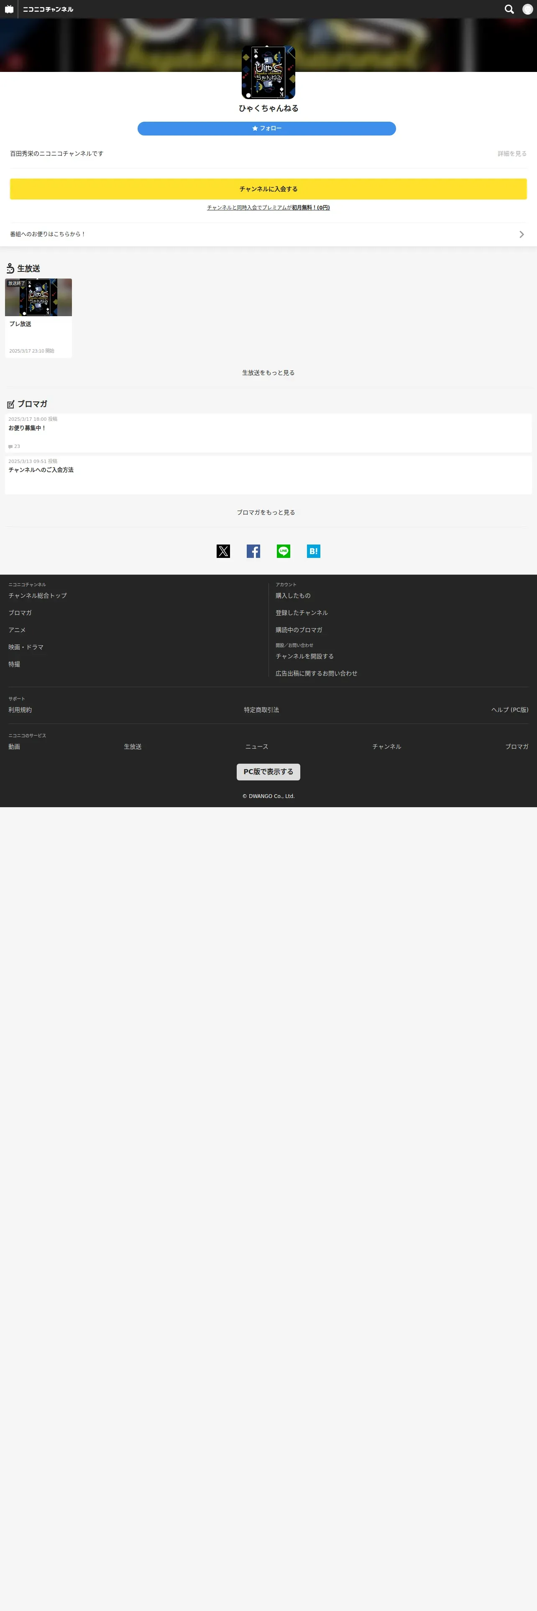Bookmark with Hatena B! icon
This screenshot has height=1611, width=537.
(x=314, y=551)
